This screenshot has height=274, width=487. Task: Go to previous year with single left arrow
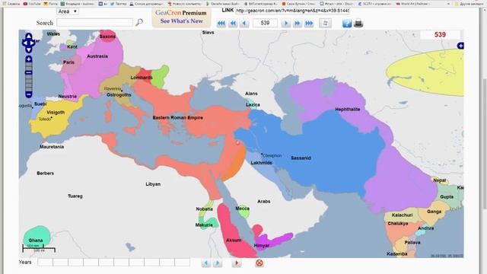244,24
